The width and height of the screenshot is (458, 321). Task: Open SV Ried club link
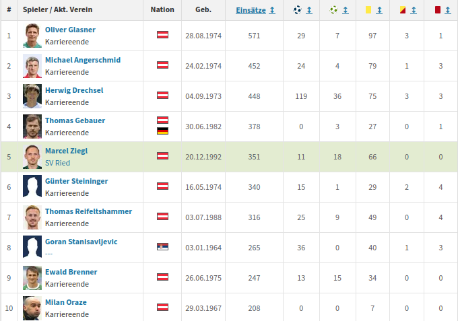[57, 163]
